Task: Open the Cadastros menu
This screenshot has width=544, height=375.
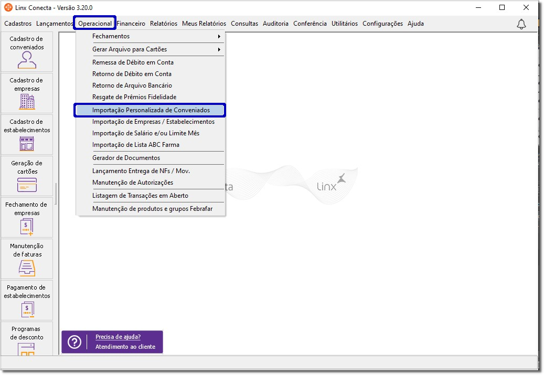Action: [18, 24]
